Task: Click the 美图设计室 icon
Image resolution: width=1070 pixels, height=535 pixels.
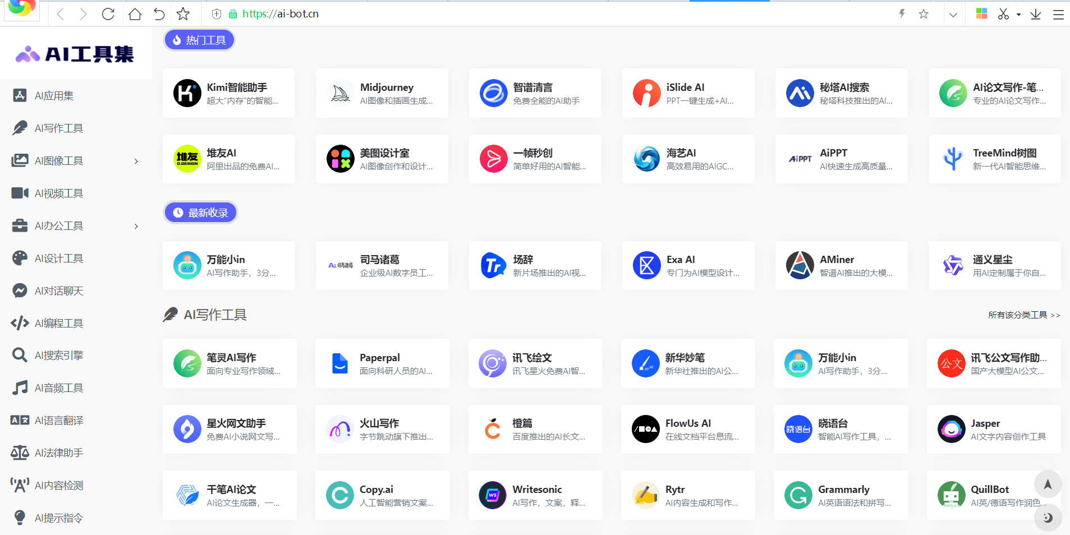Action: click(x=340, y=159)
